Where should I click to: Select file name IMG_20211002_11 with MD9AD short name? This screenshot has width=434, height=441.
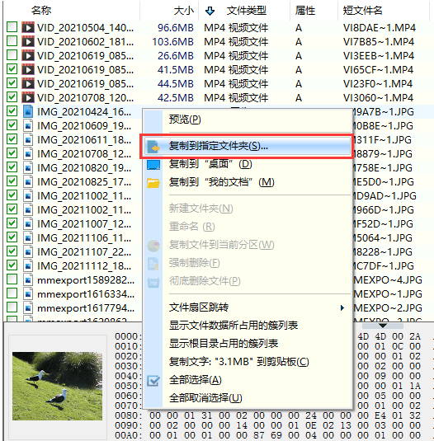(84, 196)
